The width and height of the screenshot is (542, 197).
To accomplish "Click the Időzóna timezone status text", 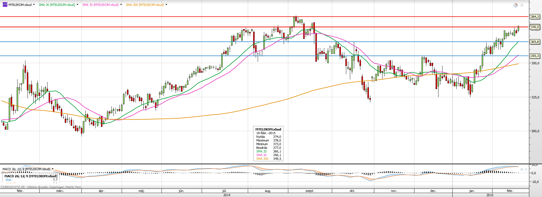I will click(54, 187).
